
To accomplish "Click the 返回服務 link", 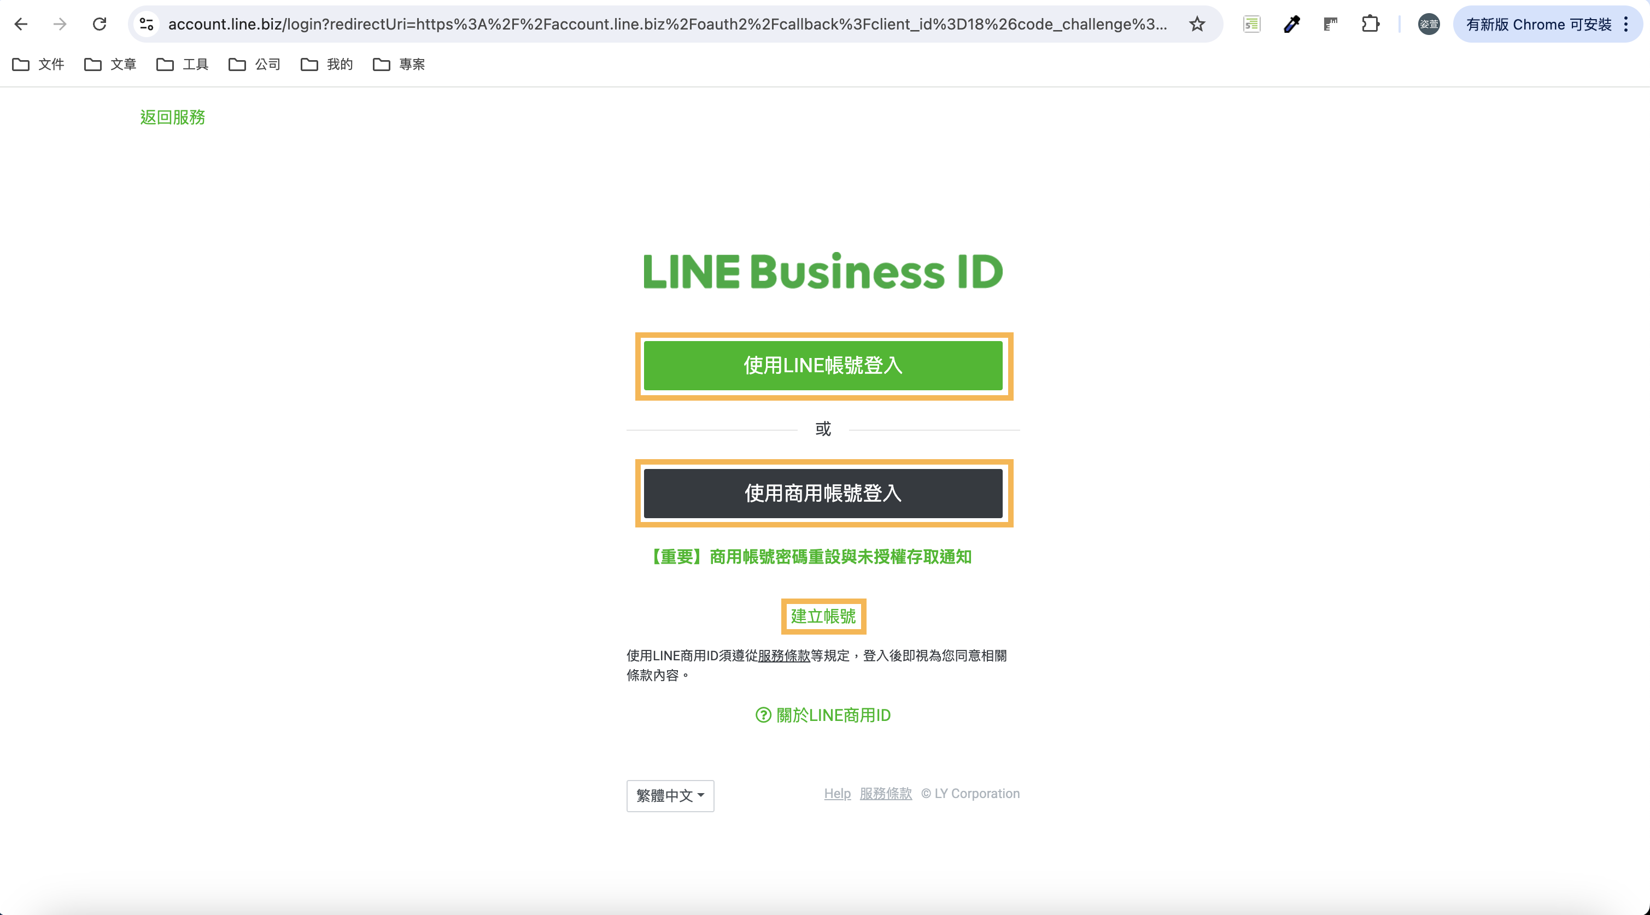I will pyautogui.click(x=172, y=117).
